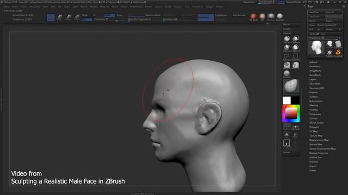
Task: Choose the red wax material sphere
Action: pyautogui.click(x=253, y=16)
